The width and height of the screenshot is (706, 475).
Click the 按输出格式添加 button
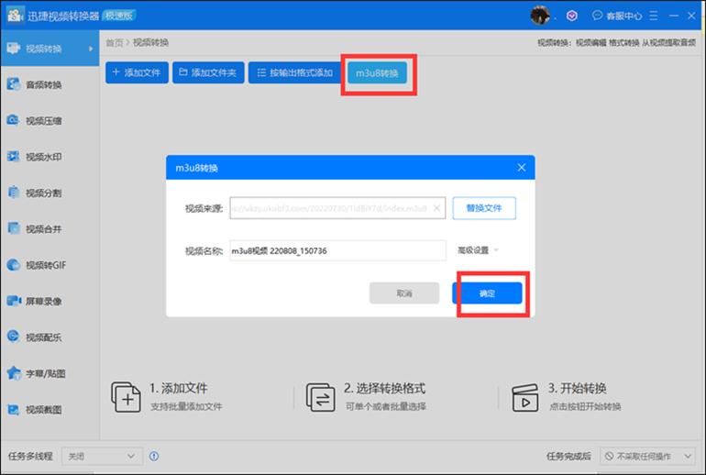pos(295,72)
